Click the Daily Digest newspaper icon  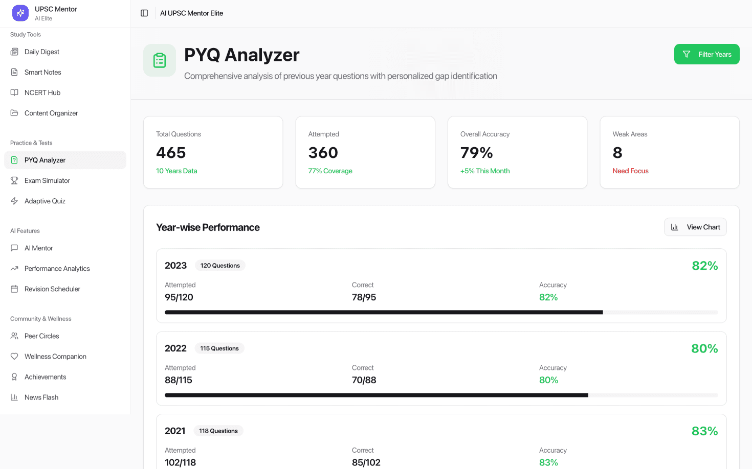tap(14, 52)
